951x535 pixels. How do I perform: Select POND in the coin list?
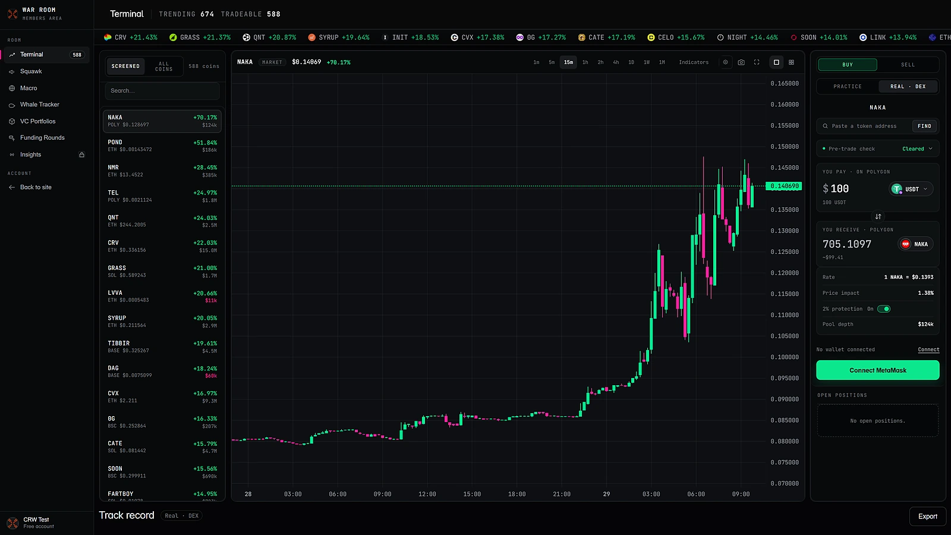click(x=162, y=146)
